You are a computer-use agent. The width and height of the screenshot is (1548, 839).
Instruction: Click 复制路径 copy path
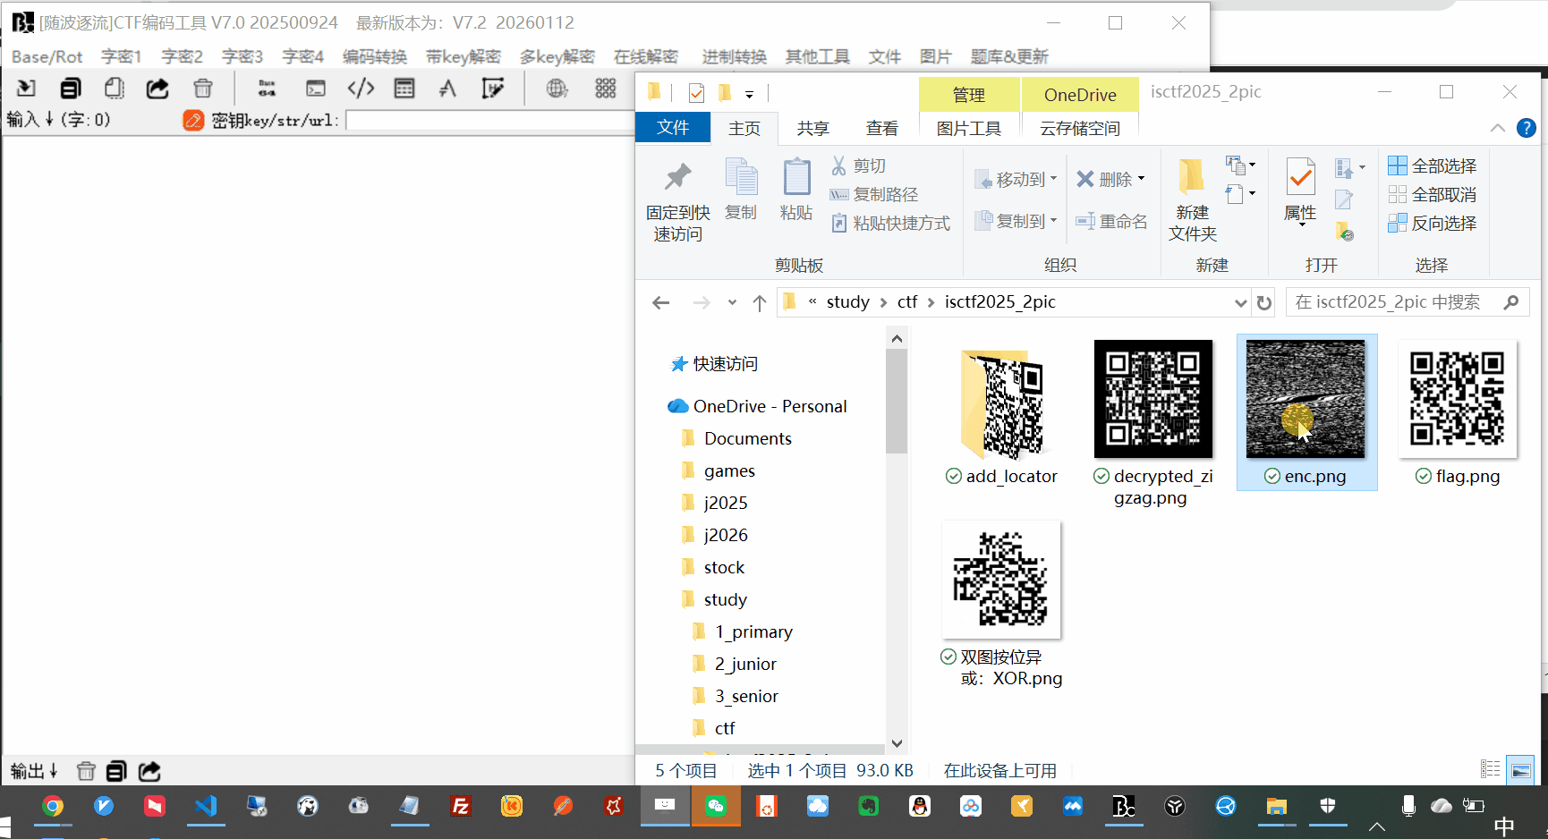pyautogui.click(x=874, y=194)
